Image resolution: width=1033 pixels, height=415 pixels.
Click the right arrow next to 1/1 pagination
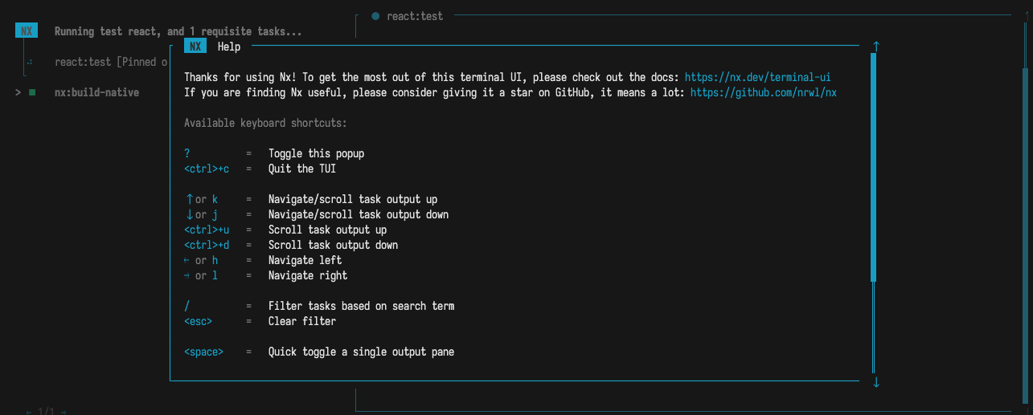(64, 412)
